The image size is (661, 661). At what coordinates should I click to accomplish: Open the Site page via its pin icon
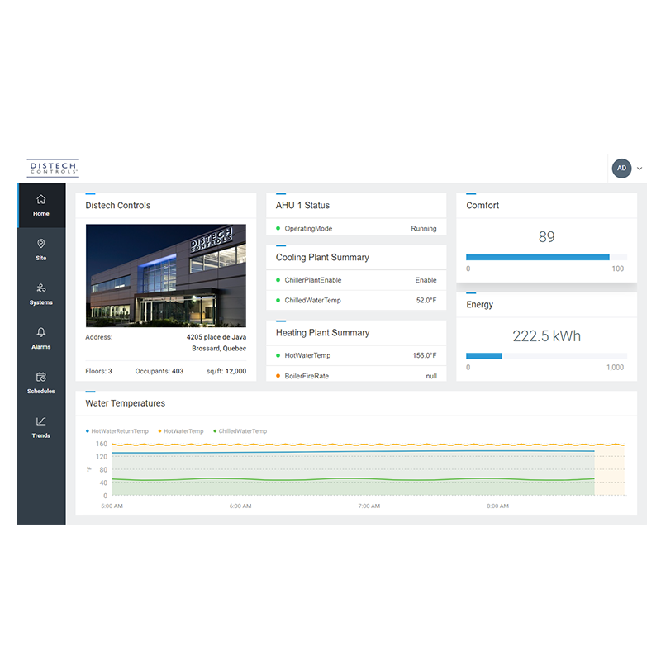coord(41,244)
